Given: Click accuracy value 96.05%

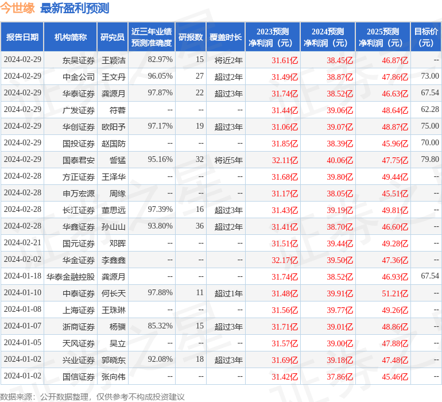Looking at the screenshot, I should coord(160,76).
